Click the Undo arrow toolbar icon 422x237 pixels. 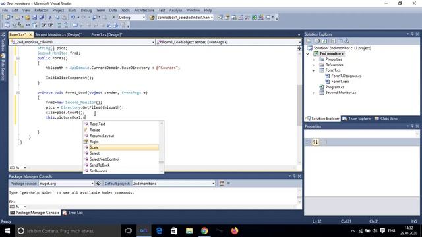click(x=73, y=18)
